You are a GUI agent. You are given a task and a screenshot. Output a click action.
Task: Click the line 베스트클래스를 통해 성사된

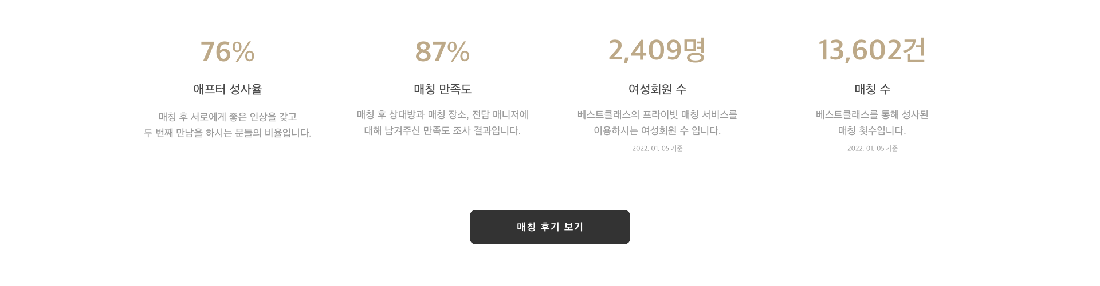[x=872, y=114]
